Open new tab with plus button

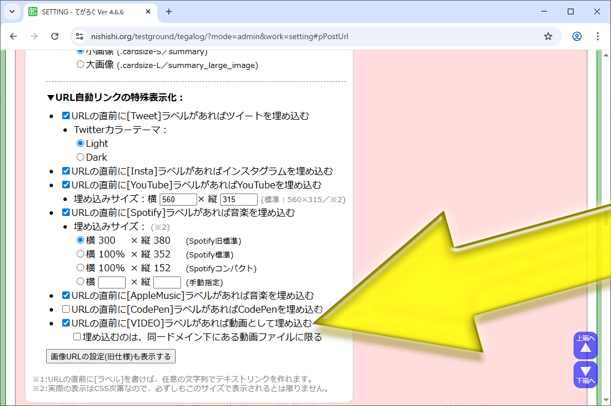pyautogui.click(x=169, y=12)
